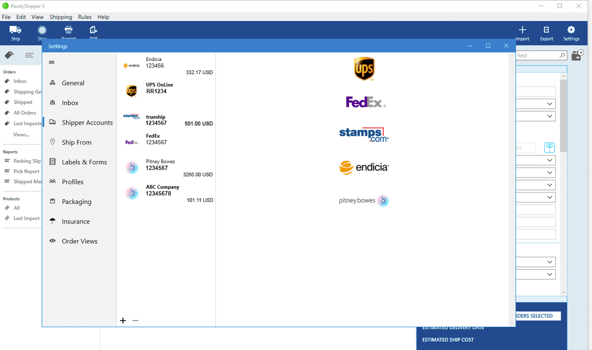Select ABC Company 12345678 account
592x350 pixels.
(167, 193)
